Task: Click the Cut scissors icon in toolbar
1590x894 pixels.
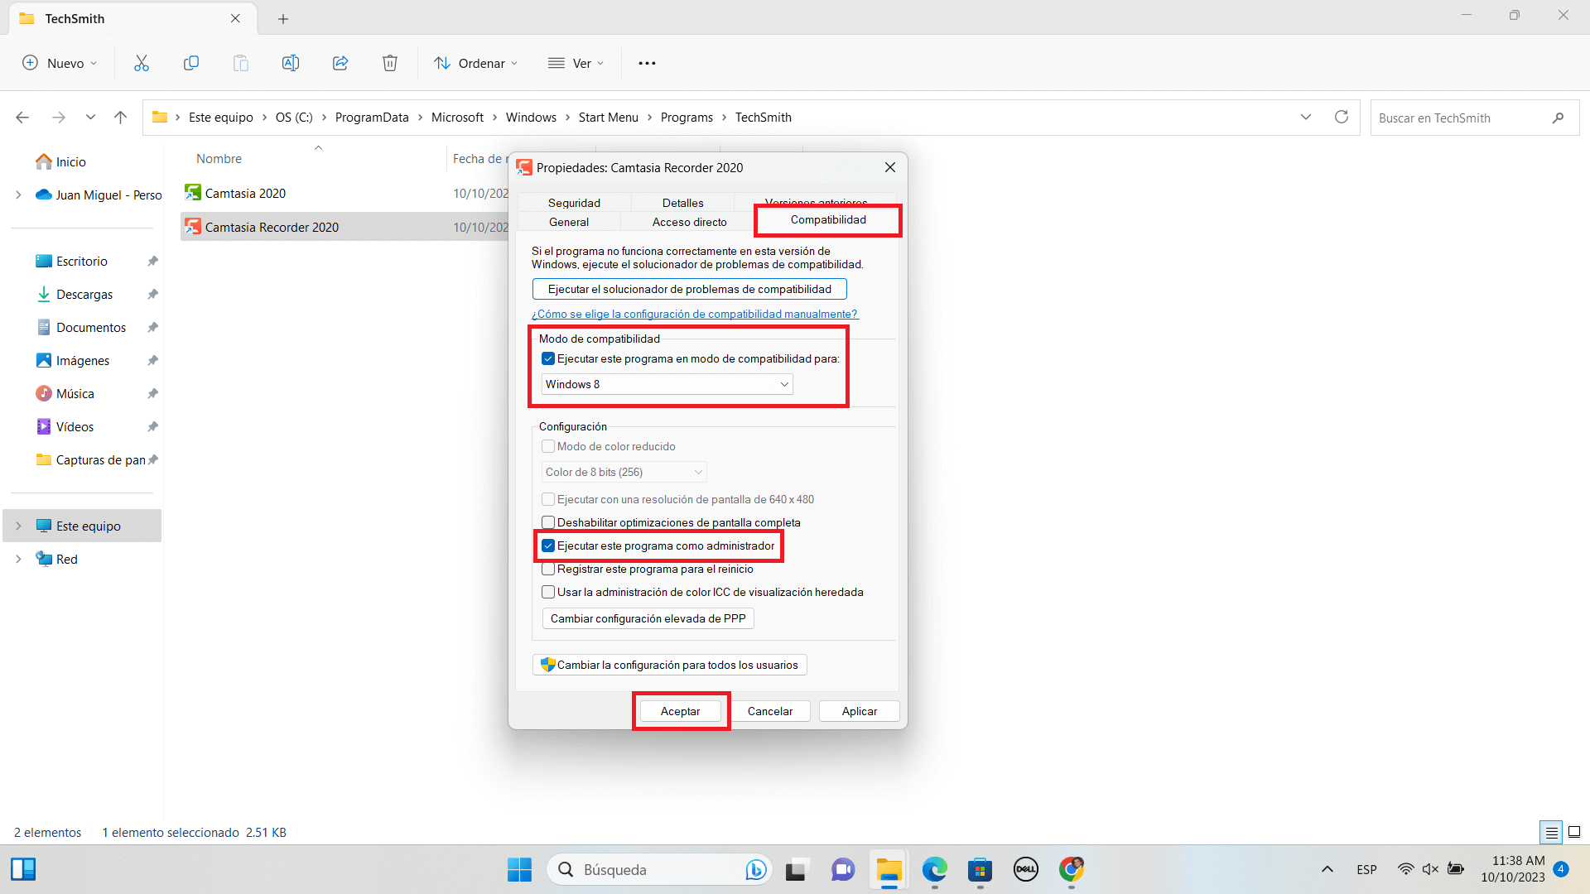Action: (x=142, y=63)
